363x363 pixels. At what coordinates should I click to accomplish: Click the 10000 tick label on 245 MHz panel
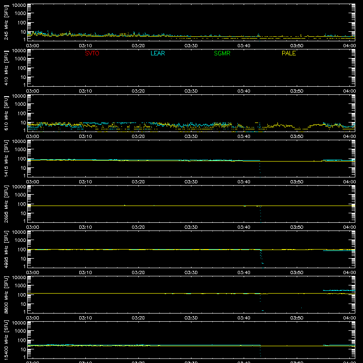tap(19, 5)
